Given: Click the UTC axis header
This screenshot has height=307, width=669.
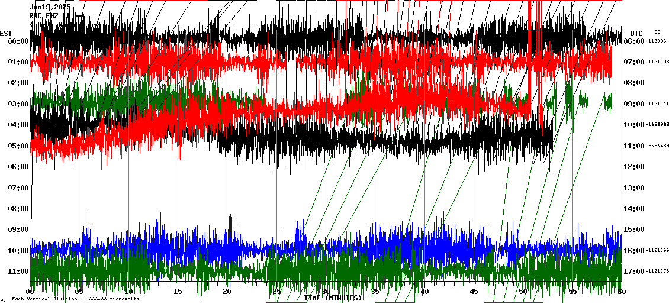Looking at the screenshot, I should 636,33.
